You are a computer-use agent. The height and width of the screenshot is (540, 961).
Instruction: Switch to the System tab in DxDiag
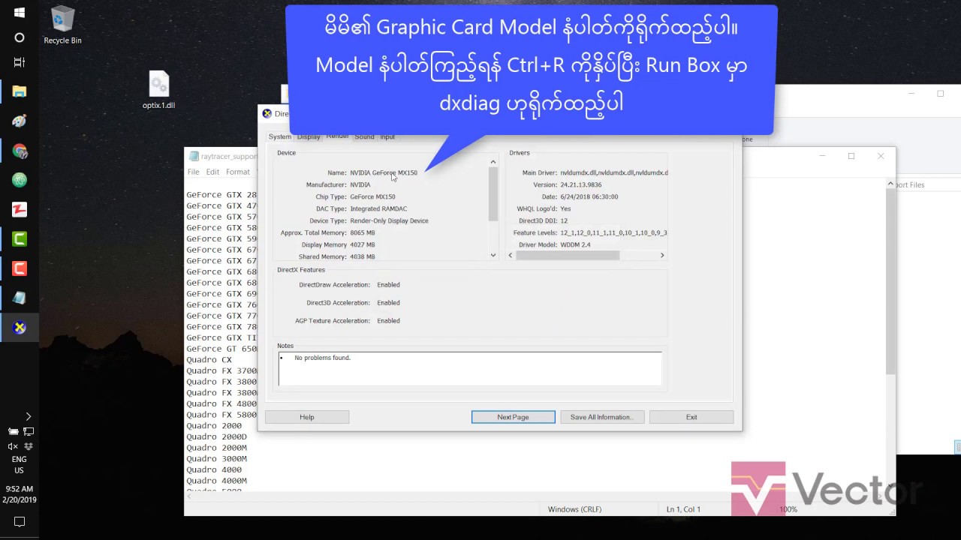pyautogui.click(x=280, y=136)
